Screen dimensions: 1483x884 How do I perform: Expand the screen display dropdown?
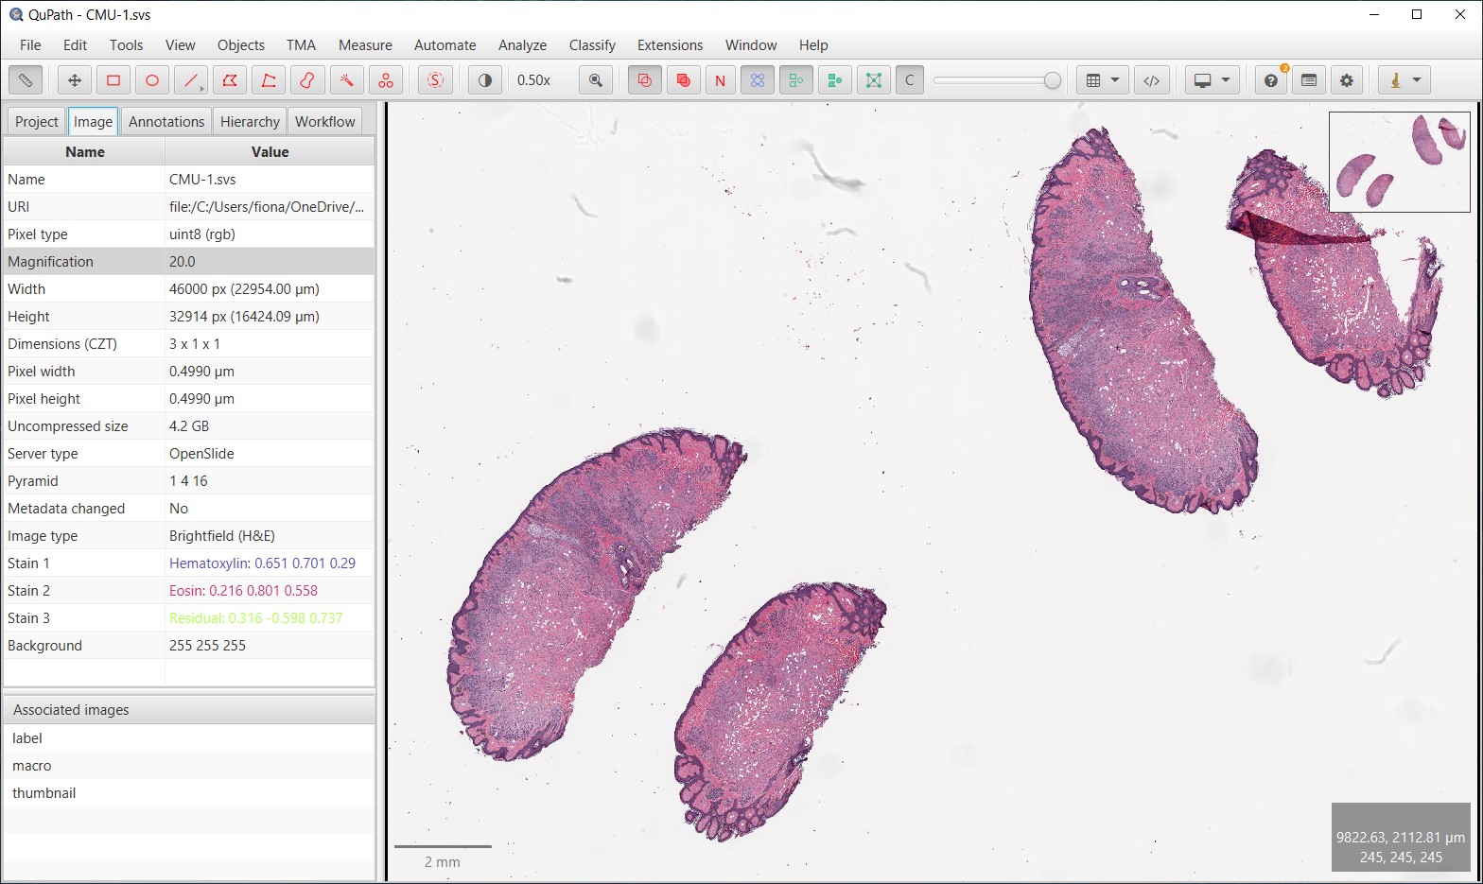(x=1212, y=80)
